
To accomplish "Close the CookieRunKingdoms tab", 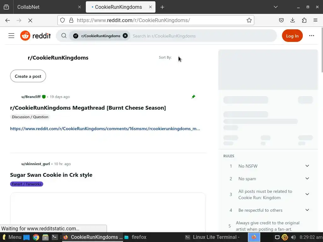I will tap(150, 7).
